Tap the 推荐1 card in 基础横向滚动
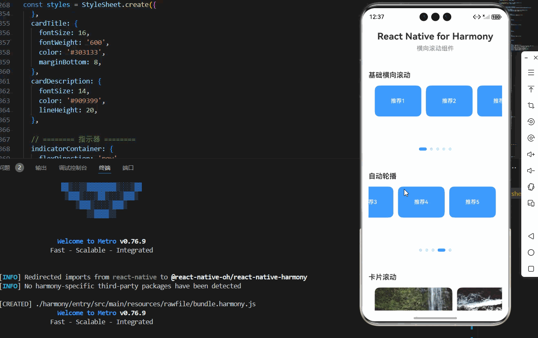538x338 pixels. [x=398, y=101]
